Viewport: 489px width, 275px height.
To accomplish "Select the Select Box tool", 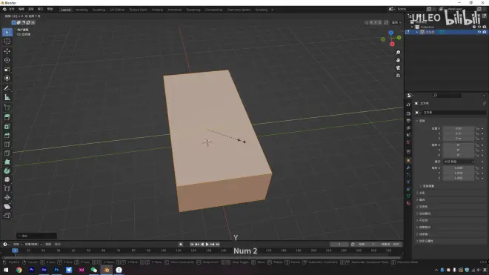I will click(7, 32).
